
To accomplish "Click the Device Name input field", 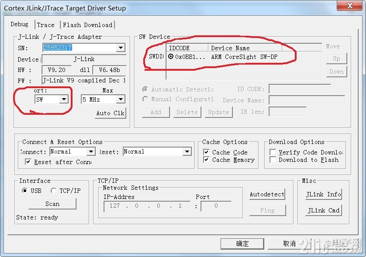I will (x=307, y=100).
